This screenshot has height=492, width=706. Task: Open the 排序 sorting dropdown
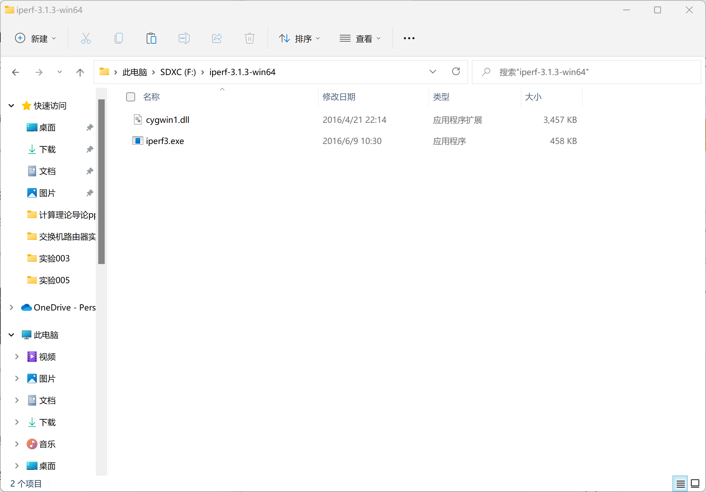click(x=300, y=38)
